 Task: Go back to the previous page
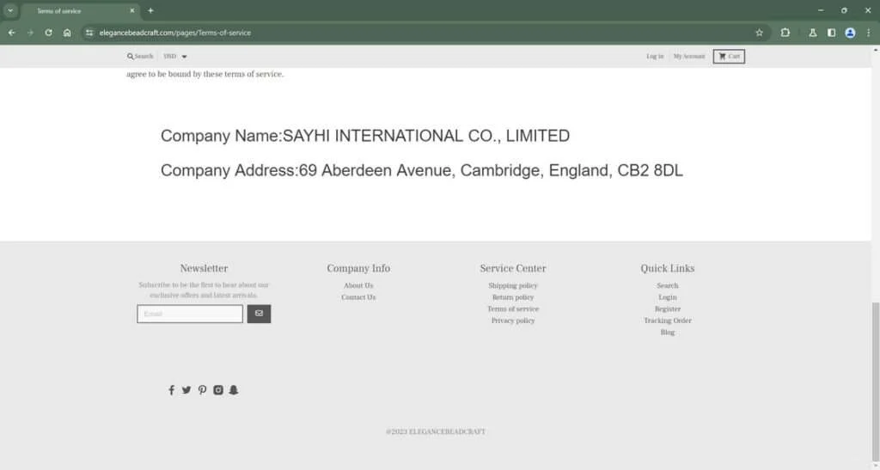tap(12, 33)
